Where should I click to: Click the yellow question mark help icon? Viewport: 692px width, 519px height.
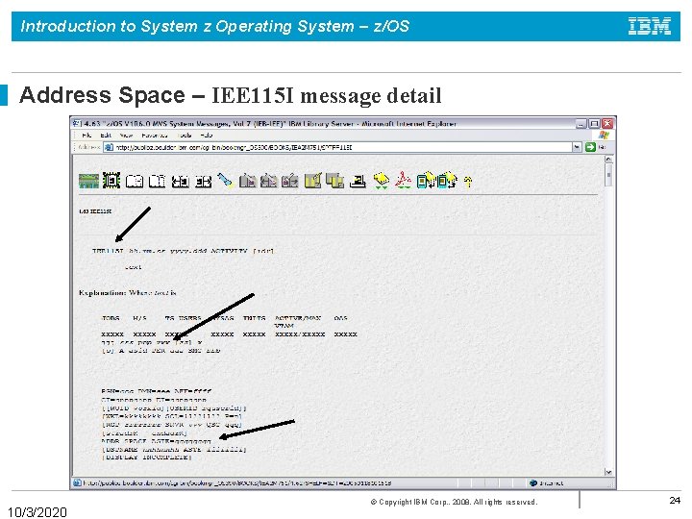(x=468, y=182)
